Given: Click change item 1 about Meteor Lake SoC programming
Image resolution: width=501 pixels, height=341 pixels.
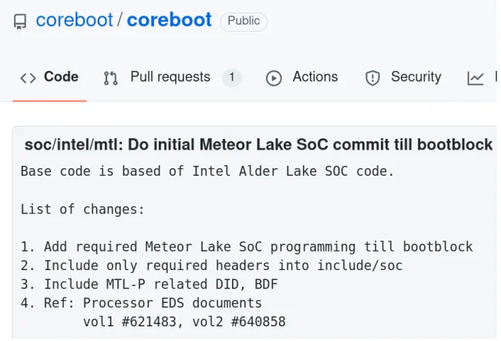Looking at the screenshot, I should (247, 247).
